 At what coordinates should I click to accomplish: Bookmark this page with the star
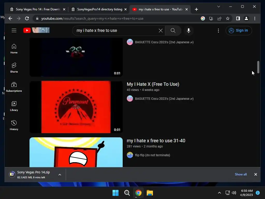tap(228, 18)
